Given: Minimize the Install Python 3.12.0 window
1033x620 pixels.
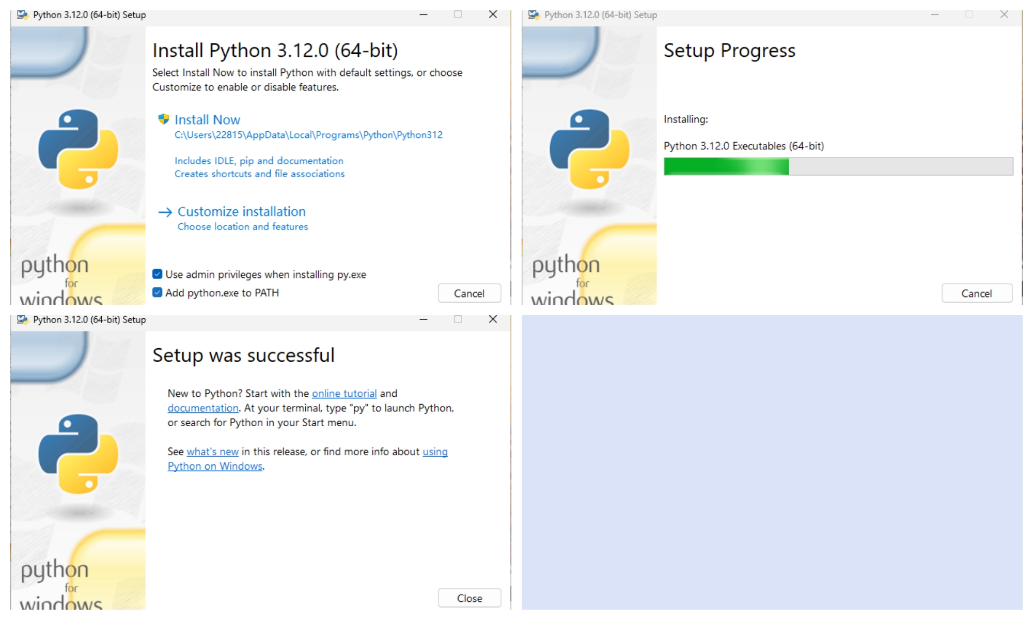Looking at the screenshot, I should pyautogui.click(x=424, y=14).
